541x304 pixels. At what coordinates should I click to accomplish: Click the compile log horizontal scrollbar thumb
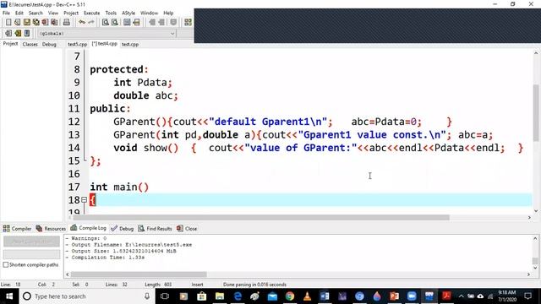tap(139, 274)
